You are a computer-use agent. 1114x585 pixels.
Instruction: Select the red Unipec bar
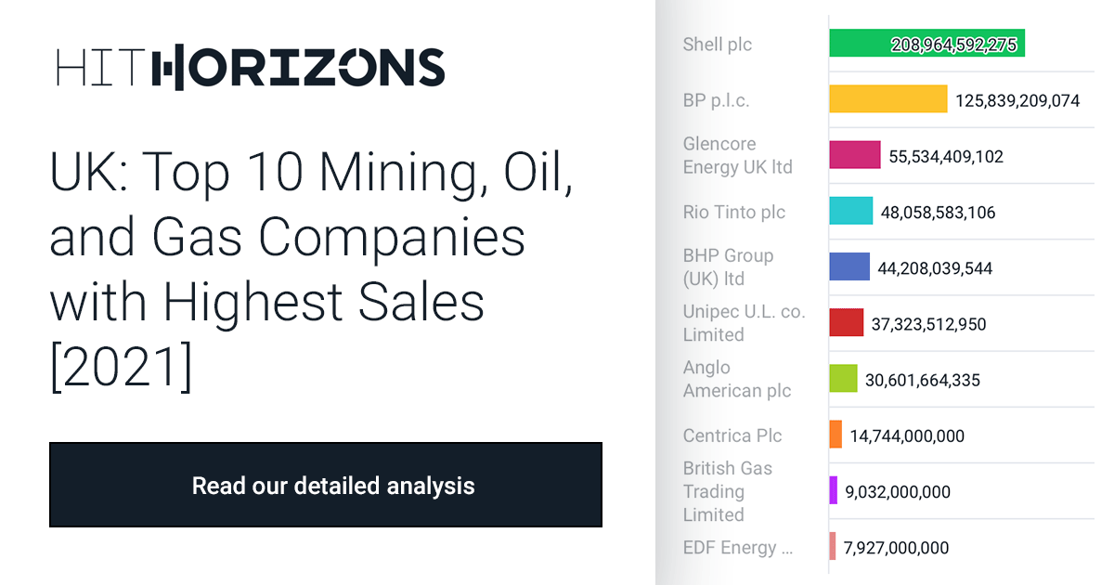(847, 322)
